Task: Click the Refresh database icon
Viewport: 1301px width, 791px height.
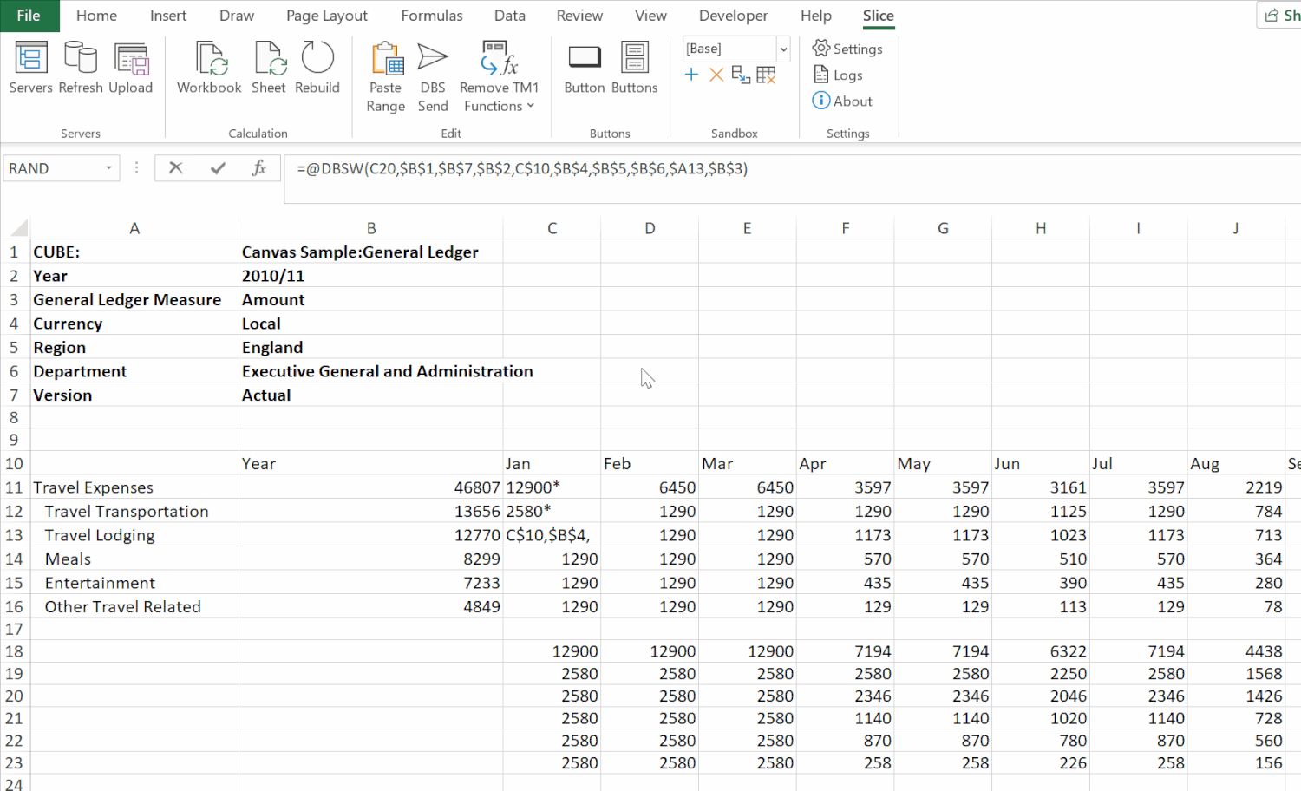Action: point(81,68)
